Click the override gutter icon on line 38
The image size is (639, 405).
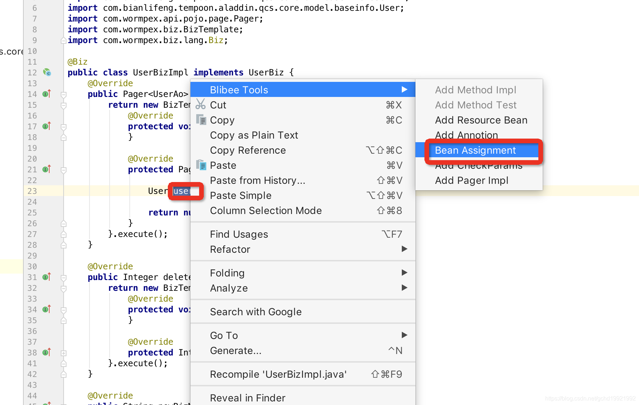47,353
